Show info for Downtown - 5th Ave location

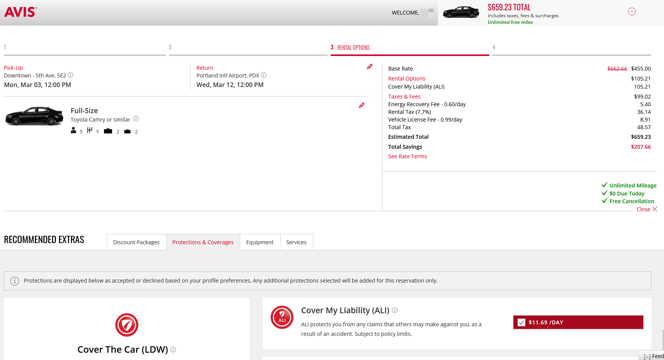pos(70,76)
